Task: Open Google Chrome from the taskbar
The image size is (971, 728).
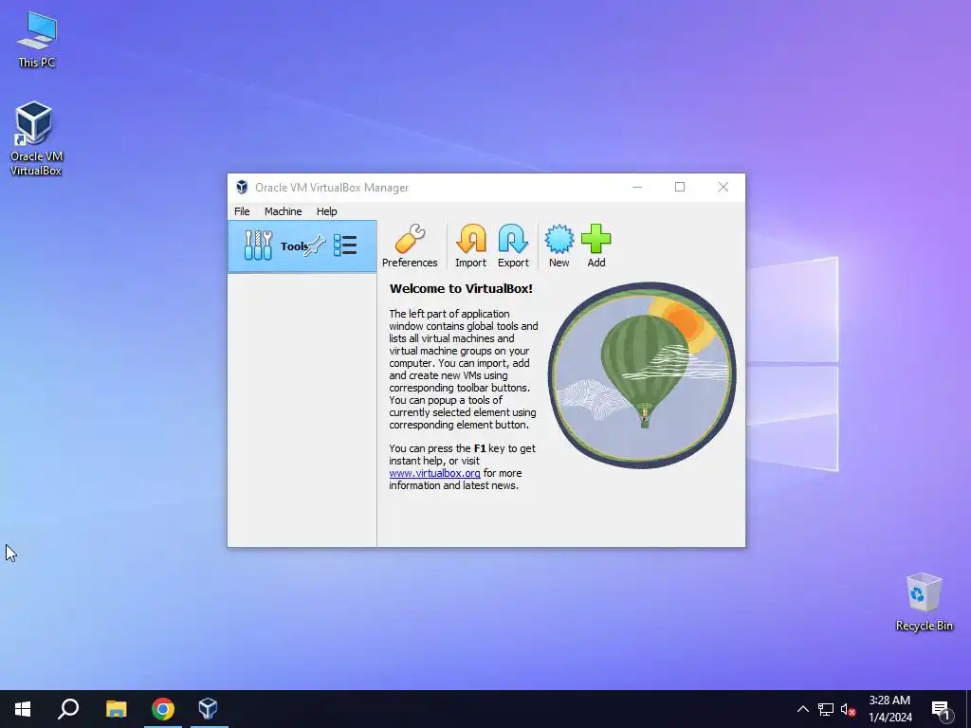Action: click(x=163, y=709)
